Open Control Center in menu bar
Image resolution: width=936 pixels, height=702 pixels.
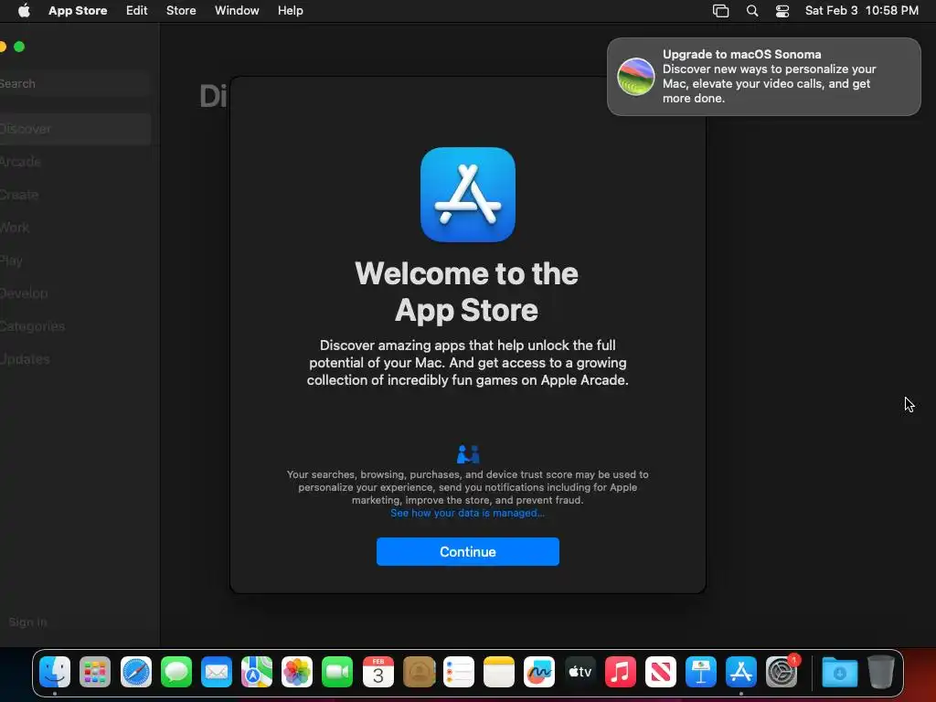coord(782,11)
